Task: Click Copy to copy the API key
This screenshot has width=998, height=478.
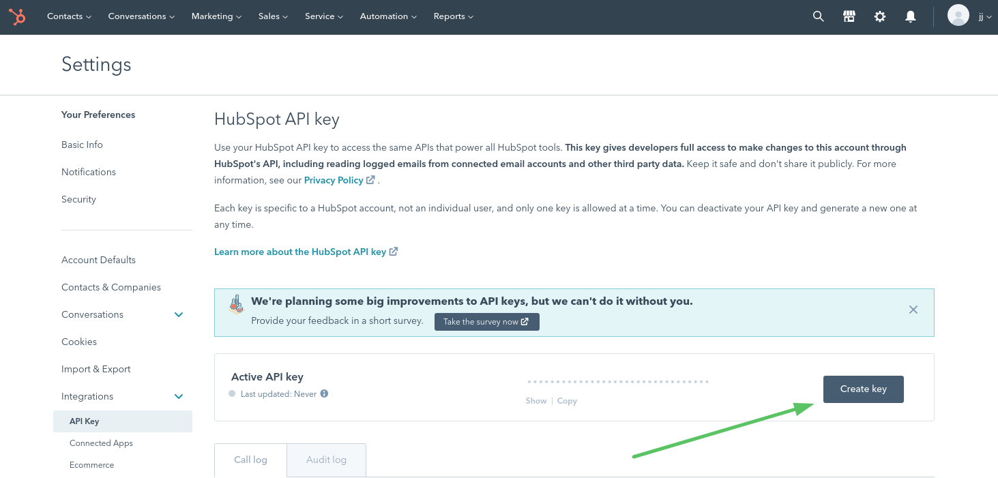Action: (x=567, y=401)
